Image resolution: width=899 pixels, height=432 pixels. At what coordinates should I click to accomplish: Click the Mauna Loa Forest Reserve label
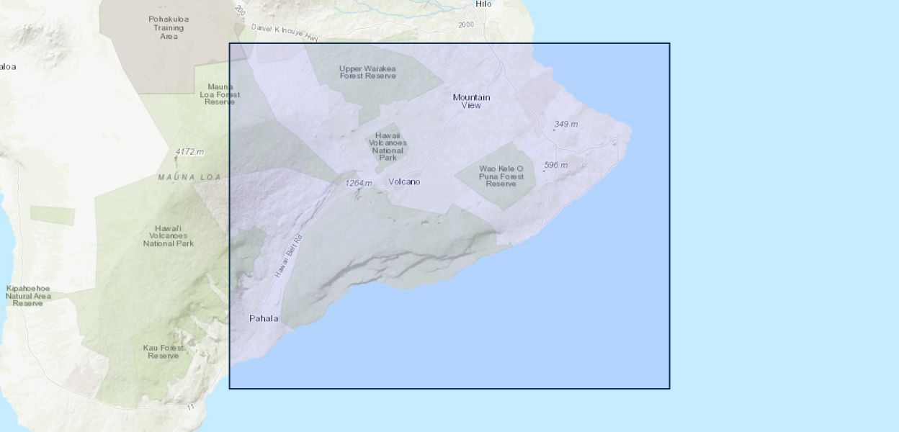pos(220,94)
